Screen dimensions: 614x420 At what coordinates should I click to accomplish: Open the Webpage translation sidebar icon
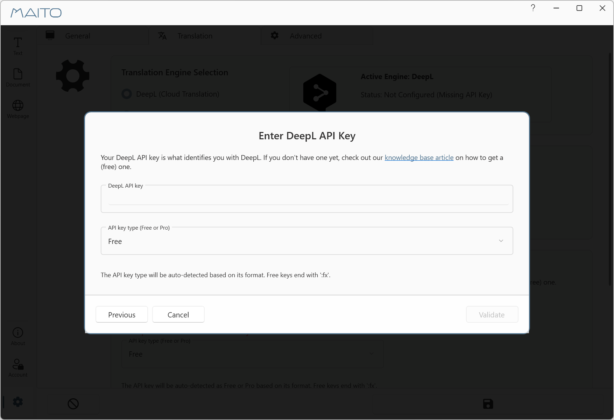tap(18, 109)
